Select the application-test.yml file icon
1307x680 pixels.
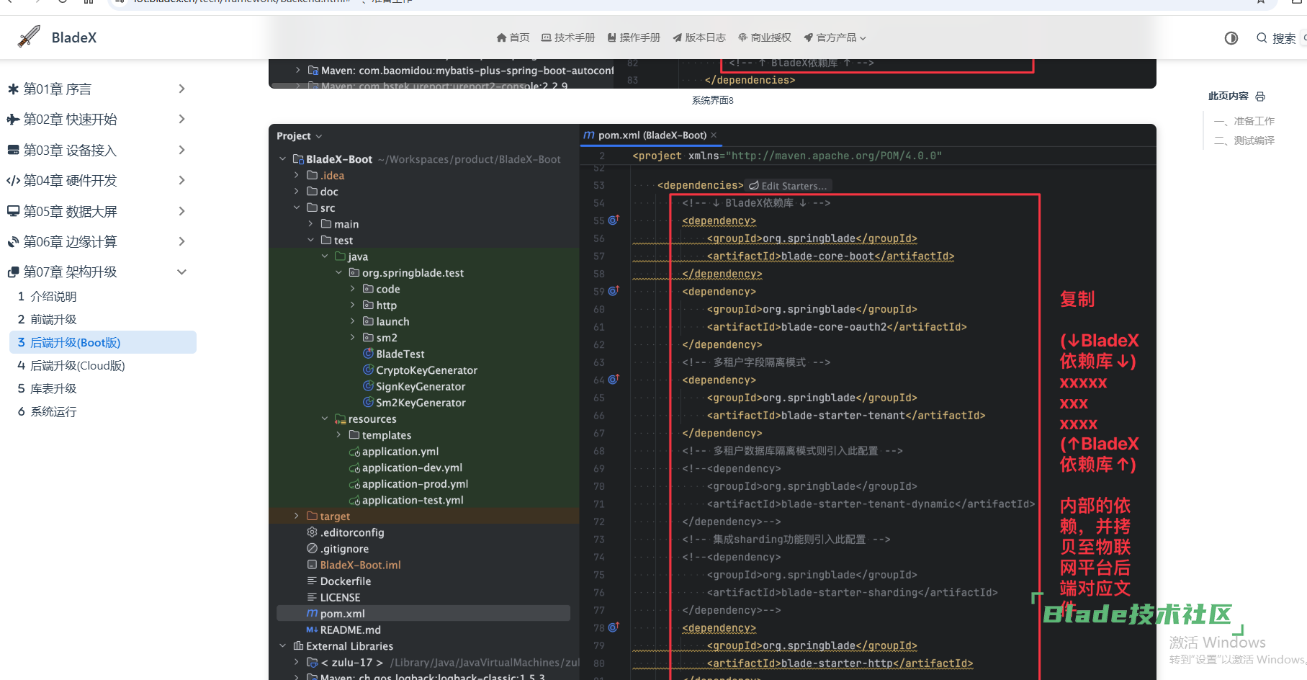tap(354, 500)
